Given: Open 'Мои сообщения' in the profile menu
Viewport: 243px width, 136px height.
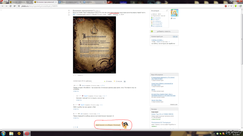Looking at the screenshot, I should coord(157,21).
